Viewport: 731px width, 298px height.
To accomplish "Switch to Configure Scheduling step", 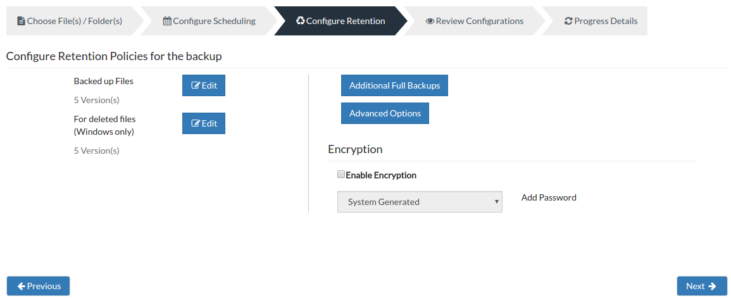I will click(x=209, y=21).
